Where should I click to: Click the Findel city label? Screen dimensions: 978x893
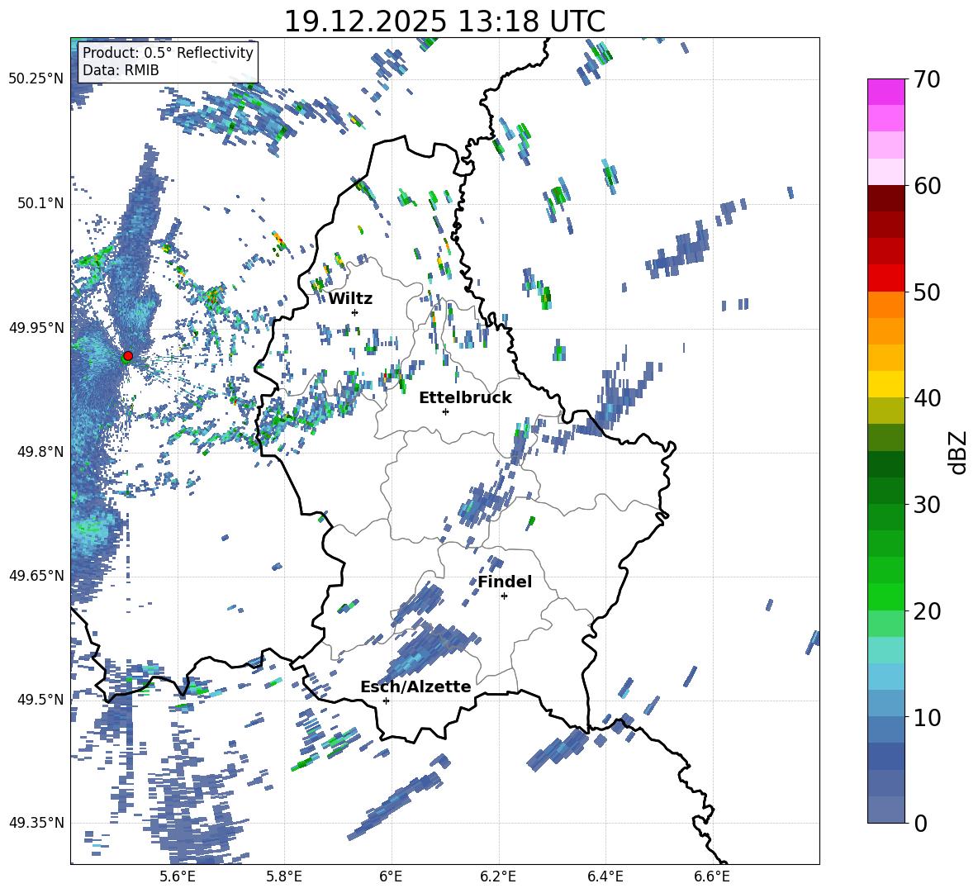505,582
